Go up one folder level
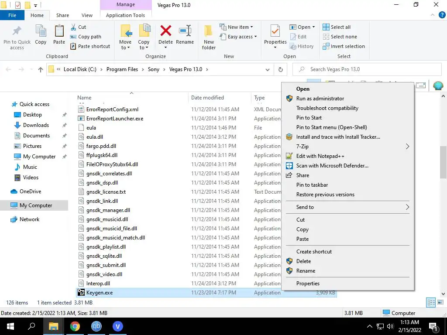447x335 pixels. click(41, 69)
